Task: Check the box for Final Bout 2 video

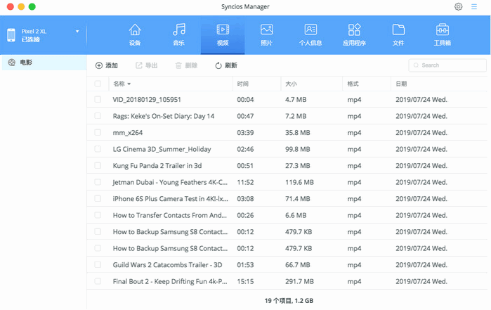Action: click(x=98, y=281)
